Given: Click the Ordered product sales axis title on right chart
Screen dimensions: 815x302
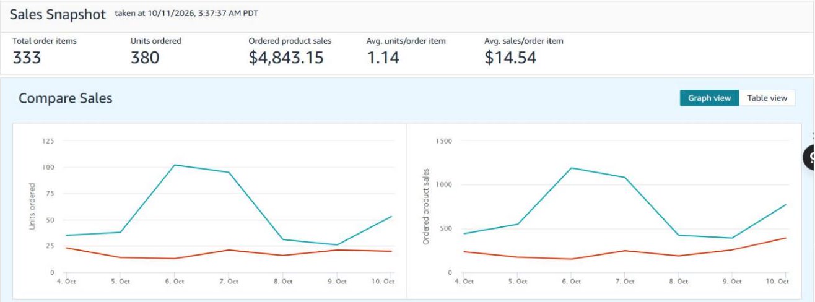Looking at the screenshot, I should 426,207.
